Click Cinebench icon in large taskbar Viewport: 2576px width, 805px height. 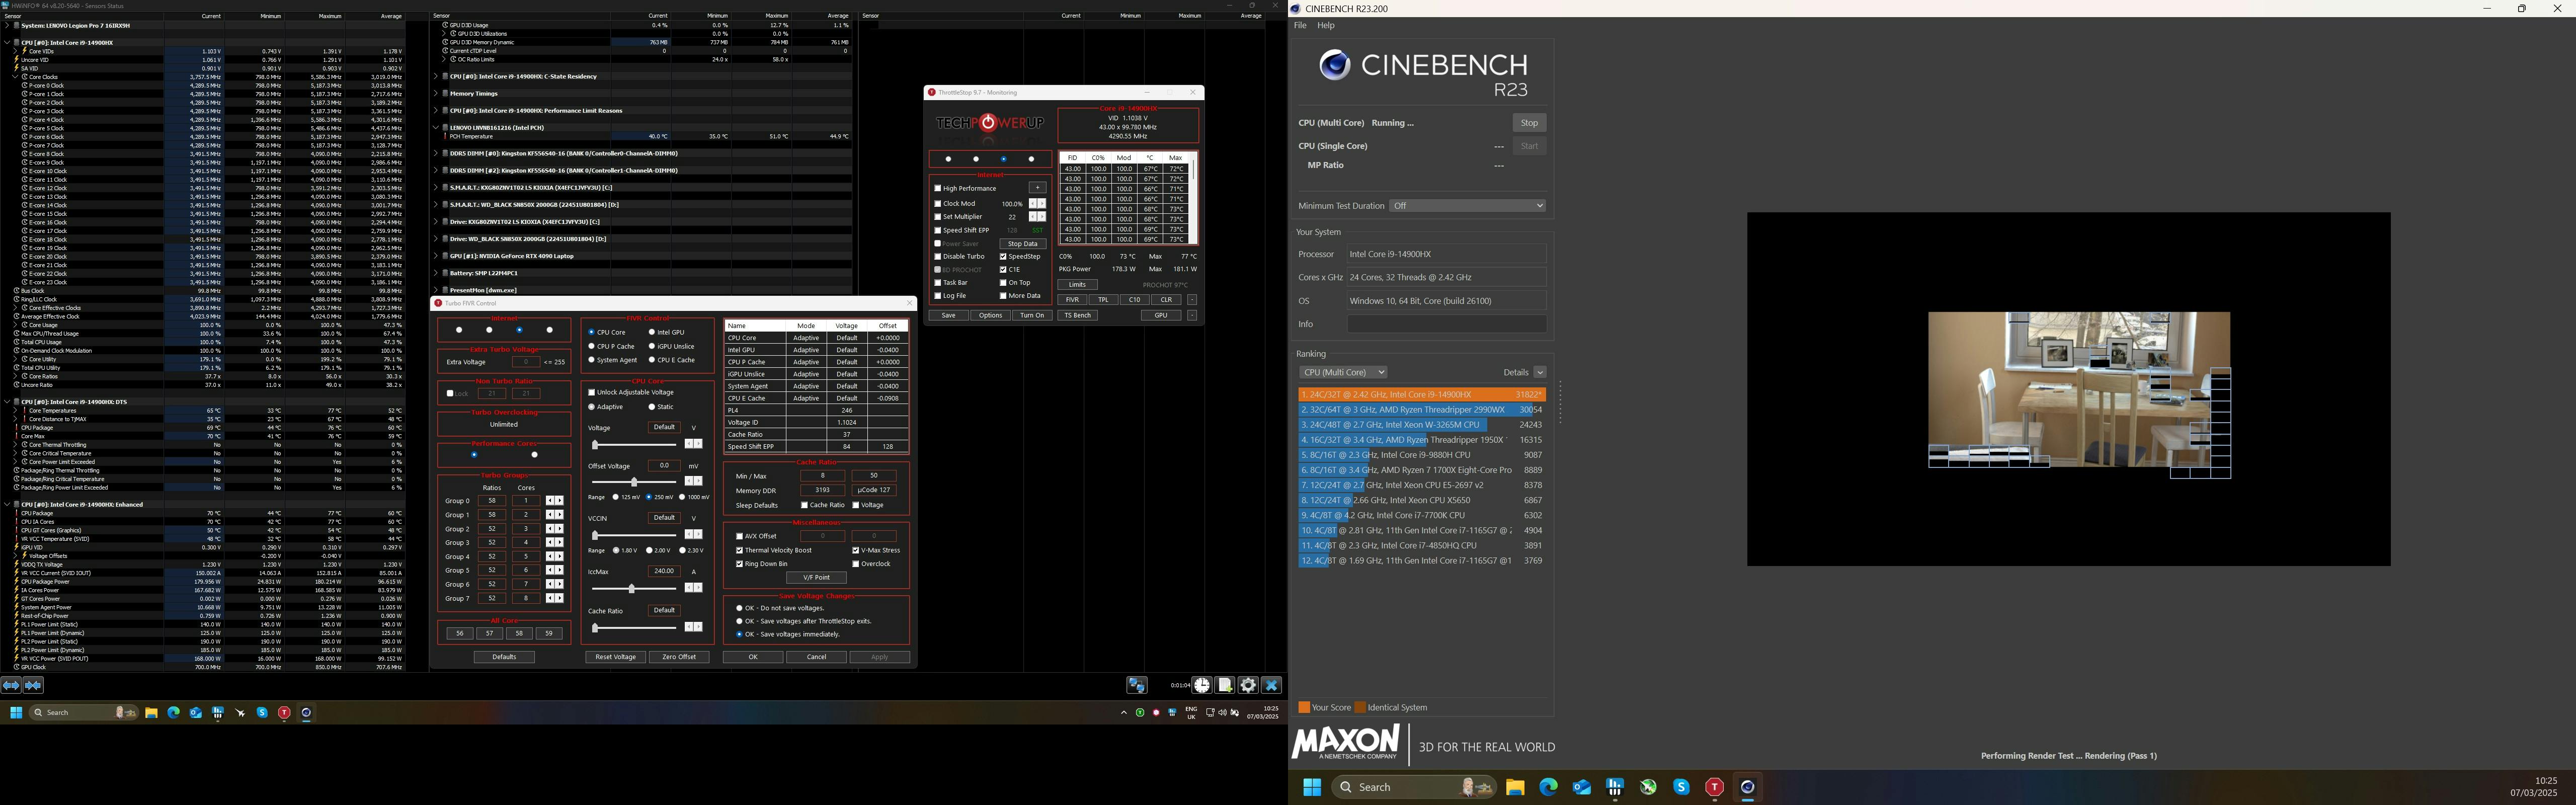pyautogui.click(x=1747, y=788)
